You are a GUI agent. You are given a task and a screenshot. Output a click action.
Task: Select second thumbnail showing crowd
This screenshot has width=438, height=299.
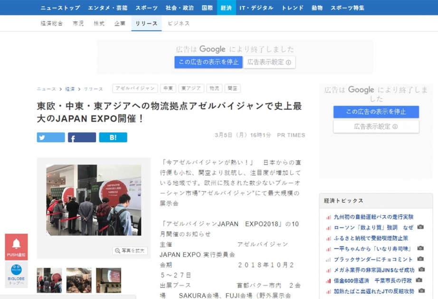pos(79,280)
